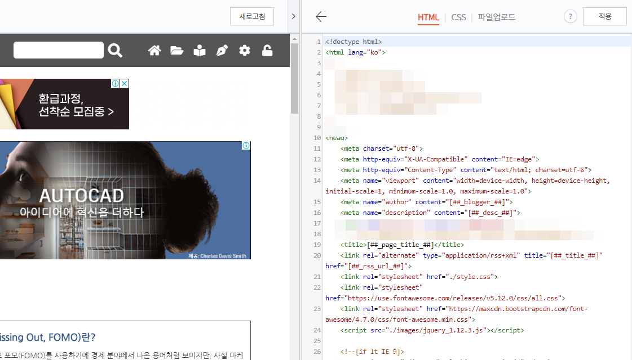Open the FOMO article title link
632x360 pixels.
(47, 337)
